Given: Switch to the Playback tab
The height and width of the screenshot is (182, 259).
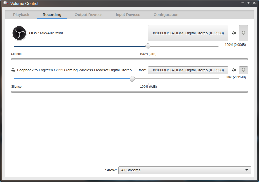Looking at the screenshot, I should 21,15.
